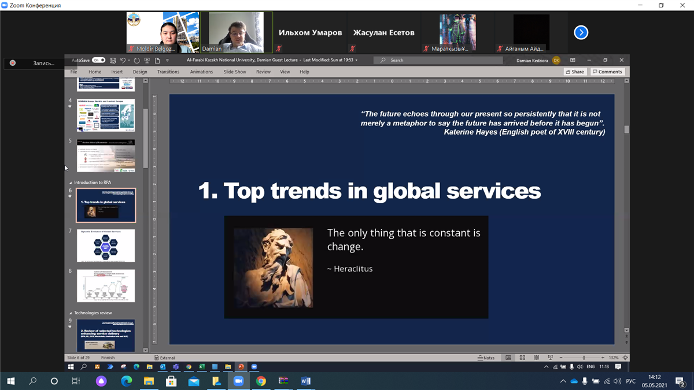Open Reading View from status bar
694x390 pixels.
click(536, 358)
